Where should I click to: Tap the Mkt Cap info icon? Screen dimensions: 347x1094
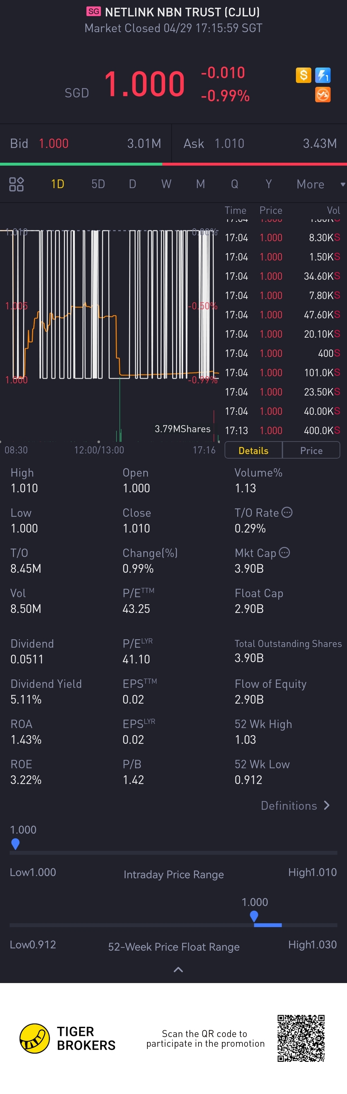point(285,552)
